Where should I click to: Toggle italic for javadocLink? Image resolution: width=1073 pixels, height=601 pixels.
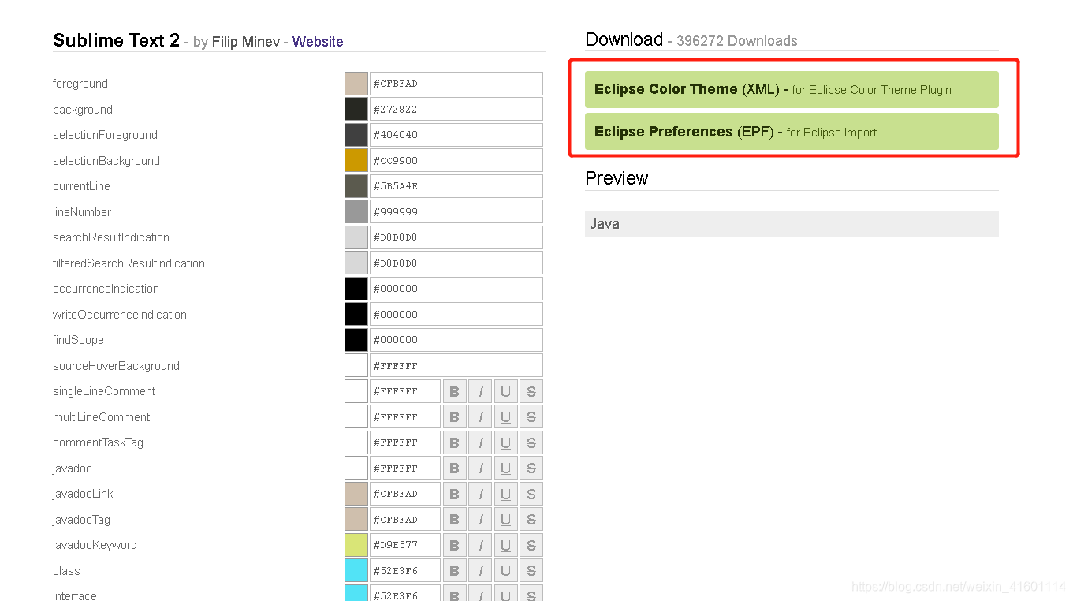480,494
